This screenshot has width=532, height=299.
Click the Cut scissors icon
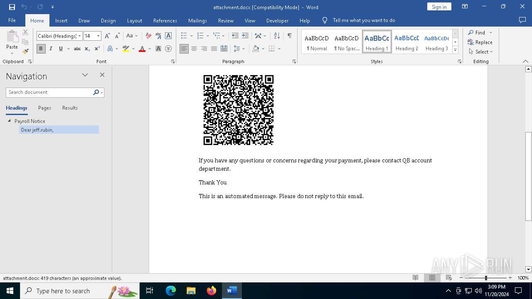(25, 32)
